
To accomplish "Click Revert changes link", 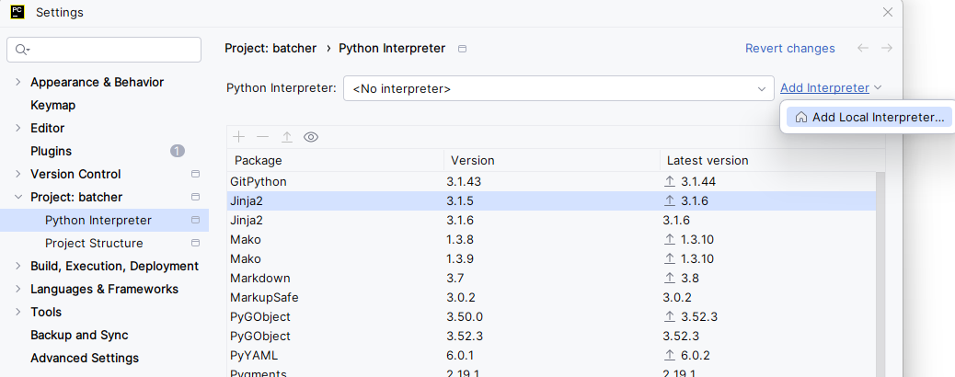I will click(790, 48).
